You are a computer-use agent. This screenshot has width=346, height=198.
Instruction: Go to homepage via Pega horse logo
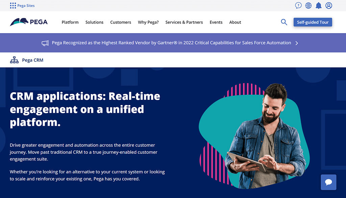click(x=29, y=22)
